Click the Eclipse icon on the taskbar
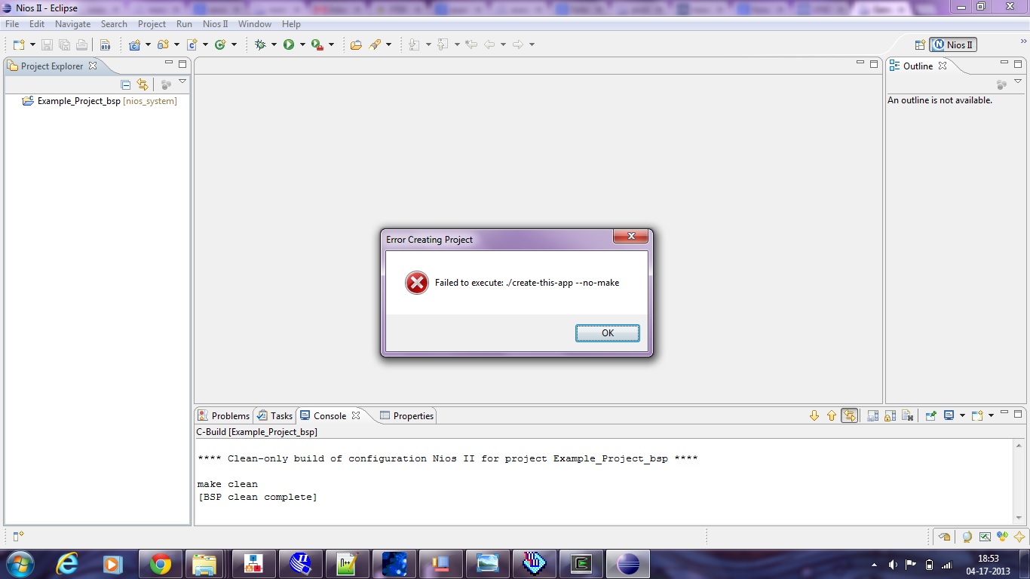Viewport: 1030px width, 579px height. coord(627,564)
